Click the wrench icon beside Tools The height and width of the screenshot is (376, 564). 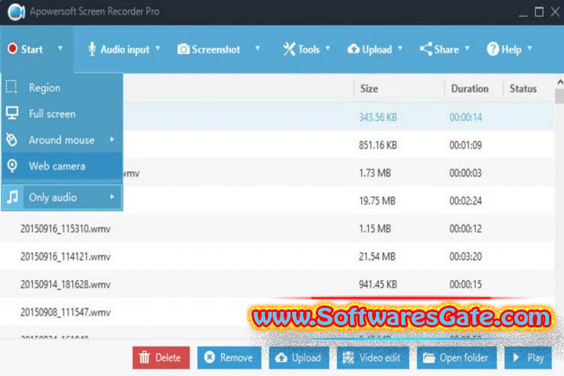point(289,49)
